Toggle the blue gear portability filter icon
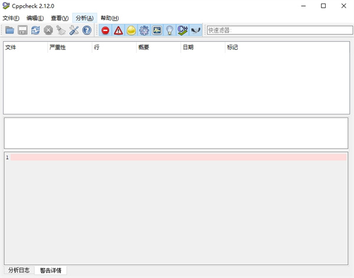 tap(144, 30)
